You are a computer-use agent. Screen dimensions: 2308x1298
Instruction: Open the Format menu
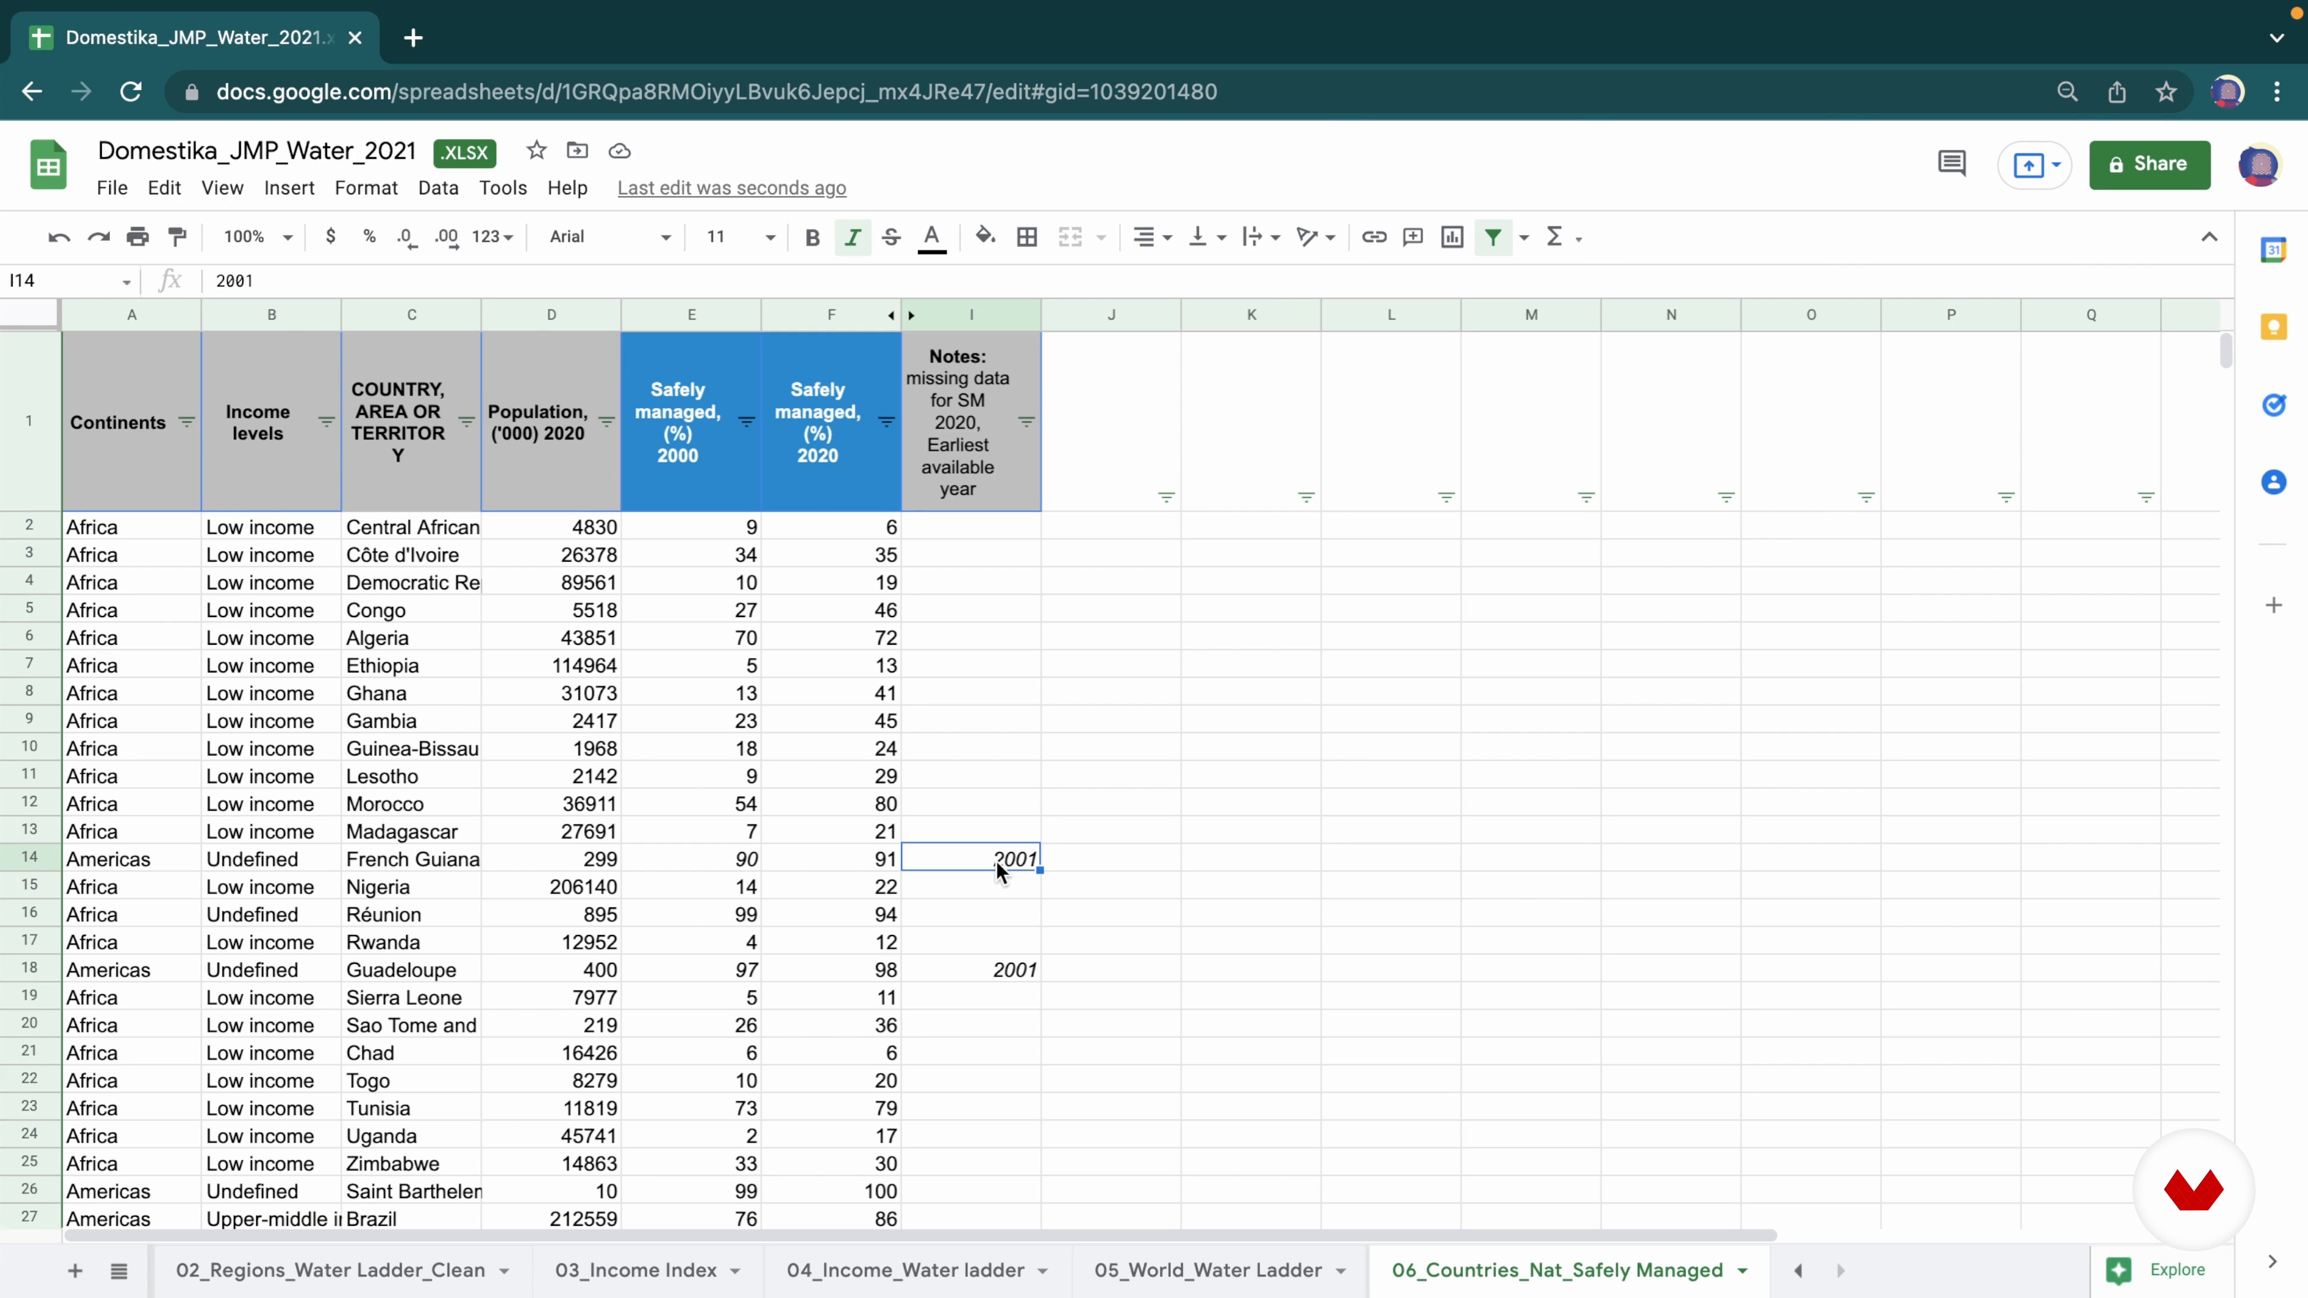tap(365, 188)
